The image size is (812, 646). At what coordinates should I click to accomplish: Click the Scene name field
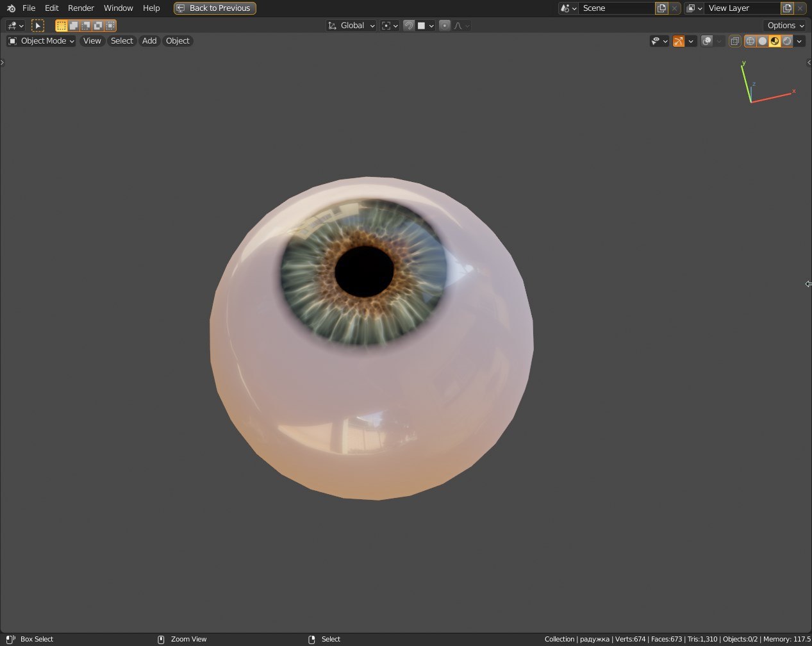coord(617,8)
